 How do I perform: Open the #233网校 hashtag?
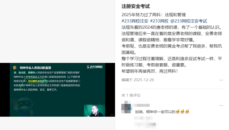tap(159, 21)
